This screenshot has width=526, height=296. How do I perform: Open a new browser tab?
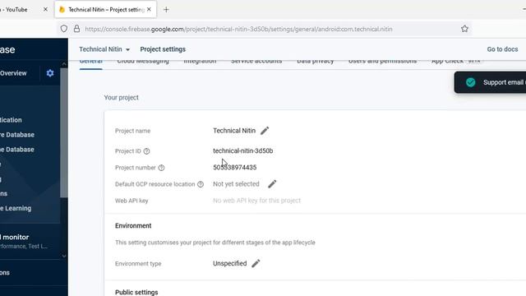pos(166,10)
